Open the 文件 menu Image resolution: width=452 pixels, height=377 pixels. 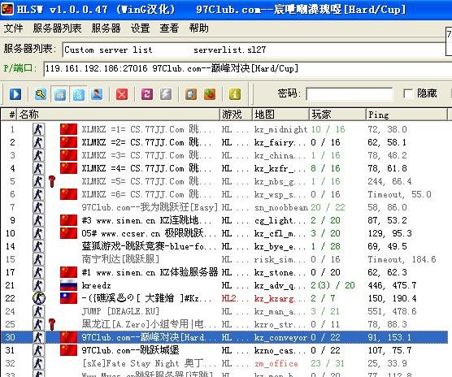point(13,28)
